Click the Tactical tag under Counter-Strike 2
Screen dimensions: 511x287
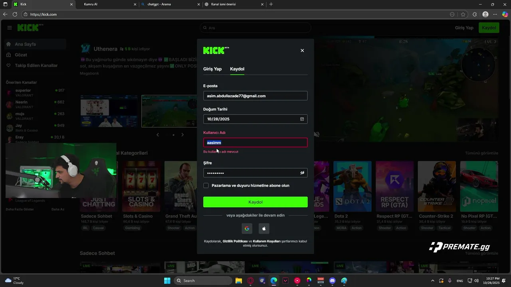[444, 228]
